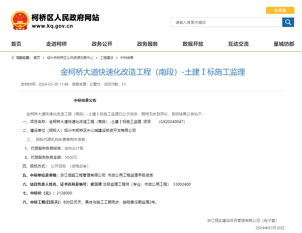Open the 走进柯桥 navigation menu

pos(57,44)
